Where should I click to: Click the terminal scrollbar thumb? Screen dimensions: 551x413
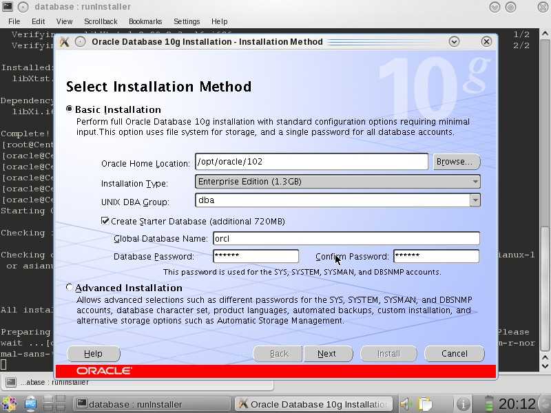pos(545,288)
